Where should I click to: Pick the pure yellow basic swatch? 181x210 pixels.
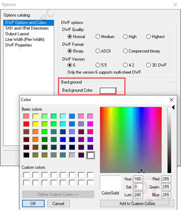36,124
